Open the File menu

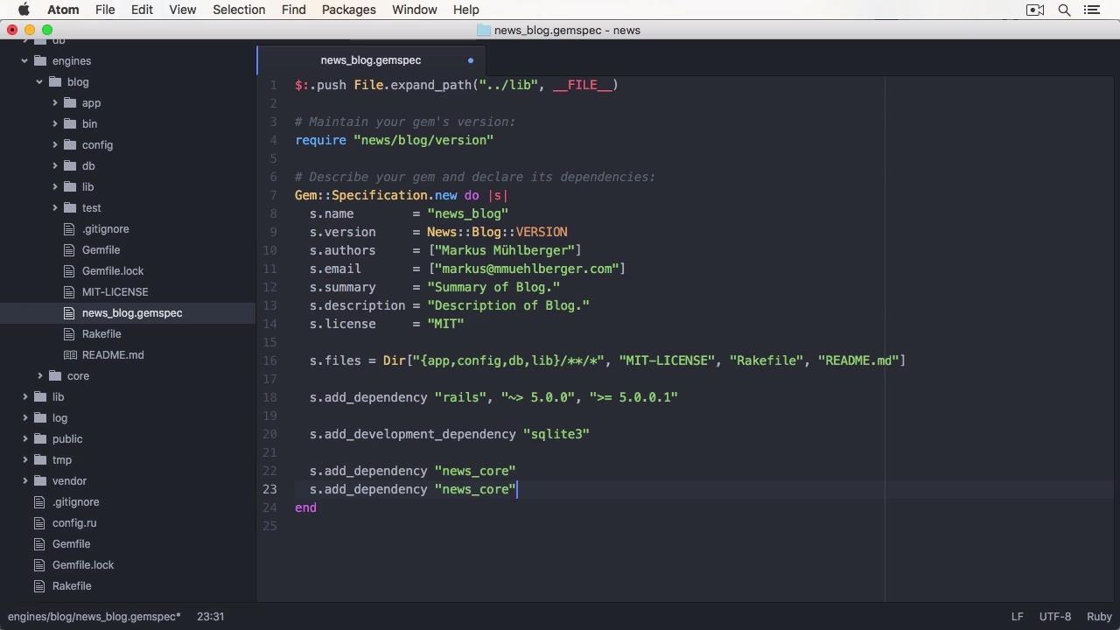(x=105, y=10)
